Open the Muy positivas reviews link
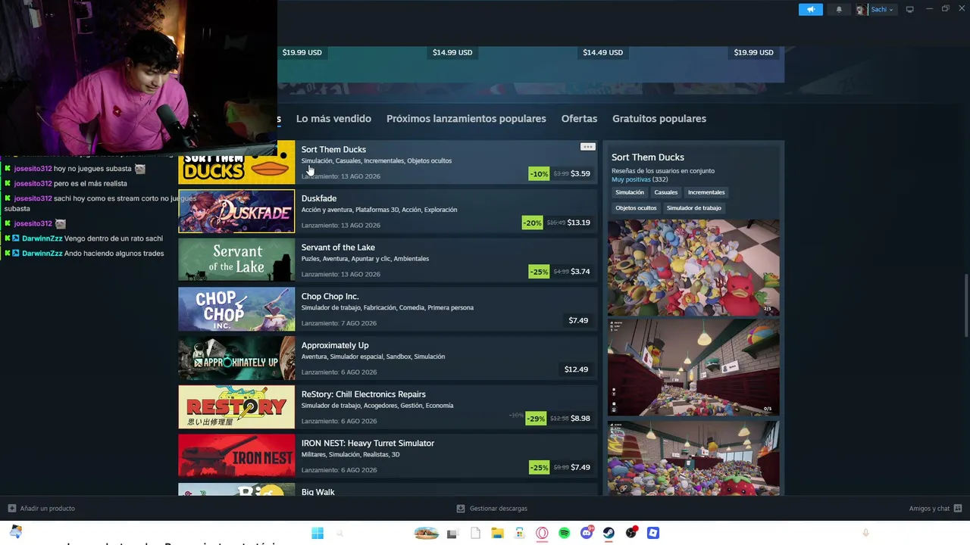Viewport: 970px width, 545px height. point(630,179)
